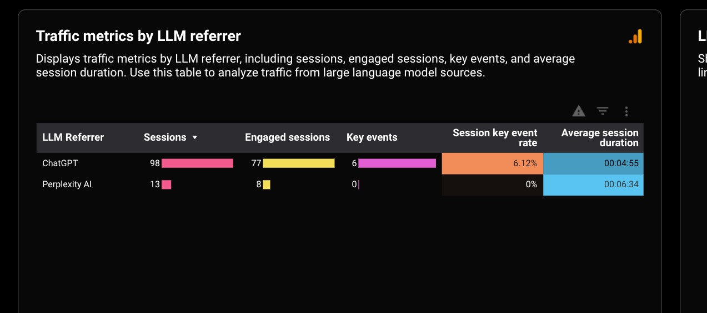Click the Traffic metrics by LLM referrer title
The height and width of the screenshot is (313, 707).
[x=138, y=37]
